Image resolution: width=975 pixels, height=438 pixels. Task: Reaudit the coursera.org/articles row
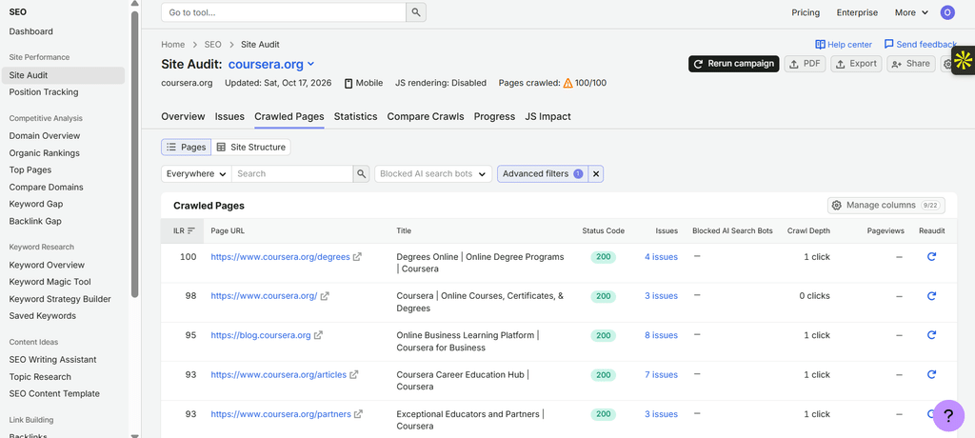click(931, 374)
